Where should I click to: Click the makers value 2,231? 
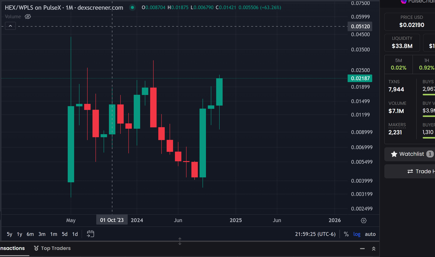coord(395,132)
